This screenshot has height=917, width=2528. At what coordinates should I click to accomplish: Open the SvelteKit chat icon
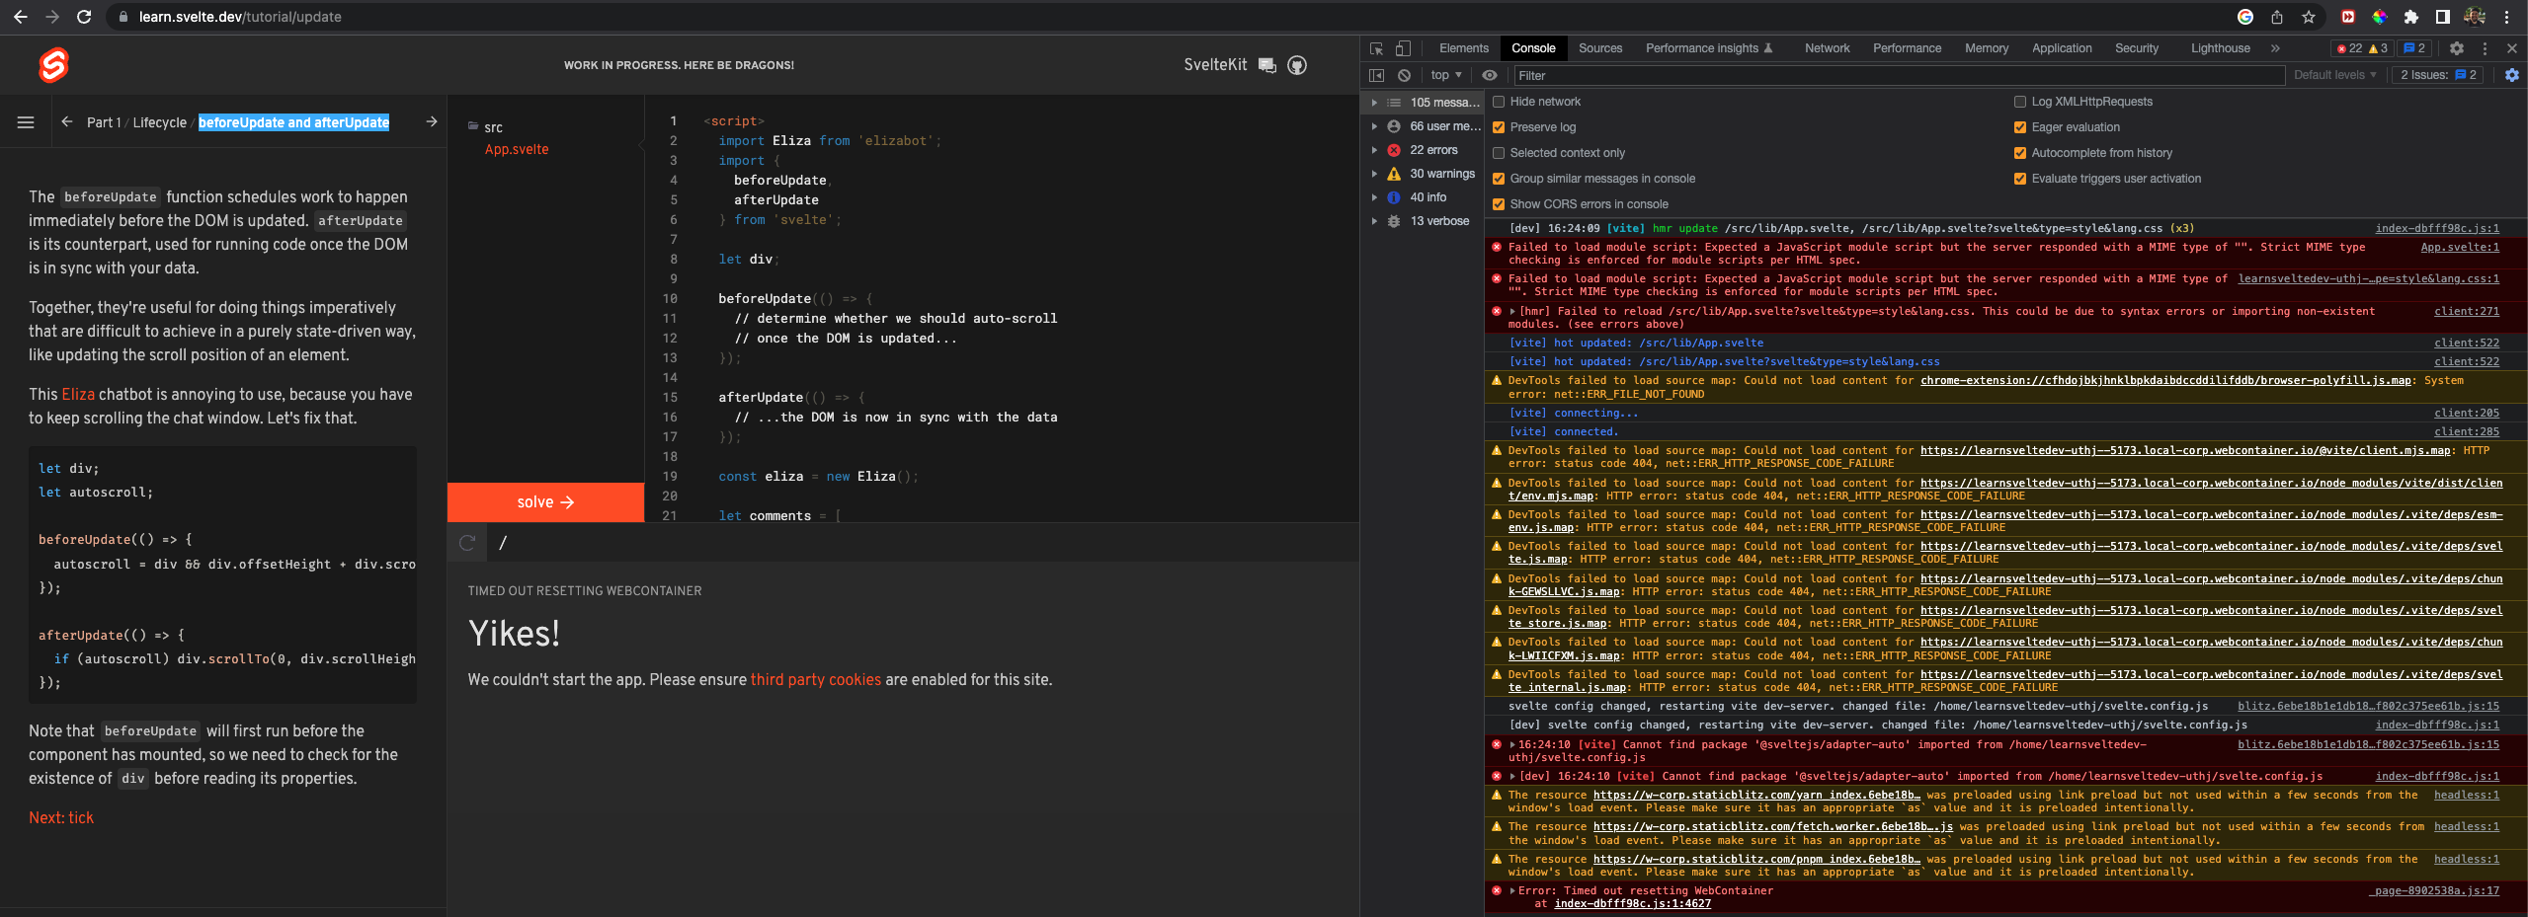[1267, 65]
